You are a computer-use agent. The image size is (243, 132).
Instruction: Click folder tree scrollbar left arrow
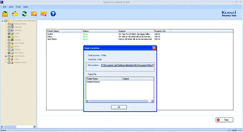coord(2,127)
